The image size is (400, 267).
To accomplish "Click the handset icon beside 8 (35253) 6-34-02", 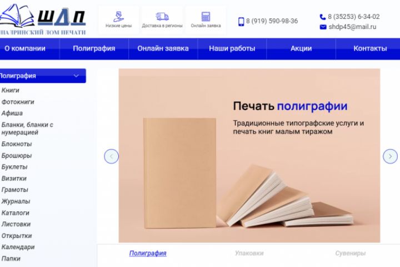I will click(323, 17).
